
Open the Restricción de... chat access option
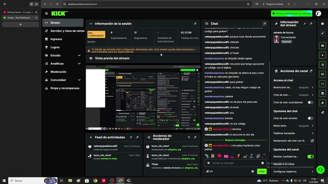(293, 87)
